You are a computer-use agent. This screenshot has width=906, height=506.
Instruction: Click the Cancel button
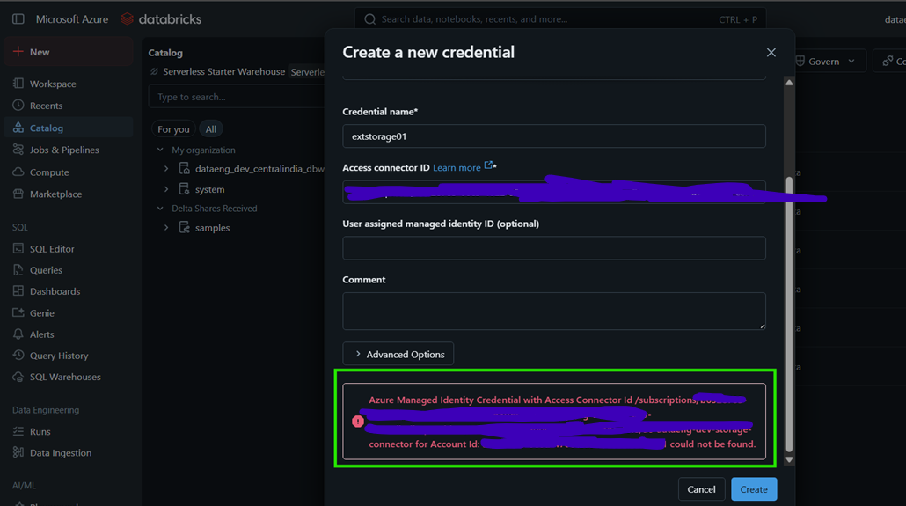pos(701,489)
